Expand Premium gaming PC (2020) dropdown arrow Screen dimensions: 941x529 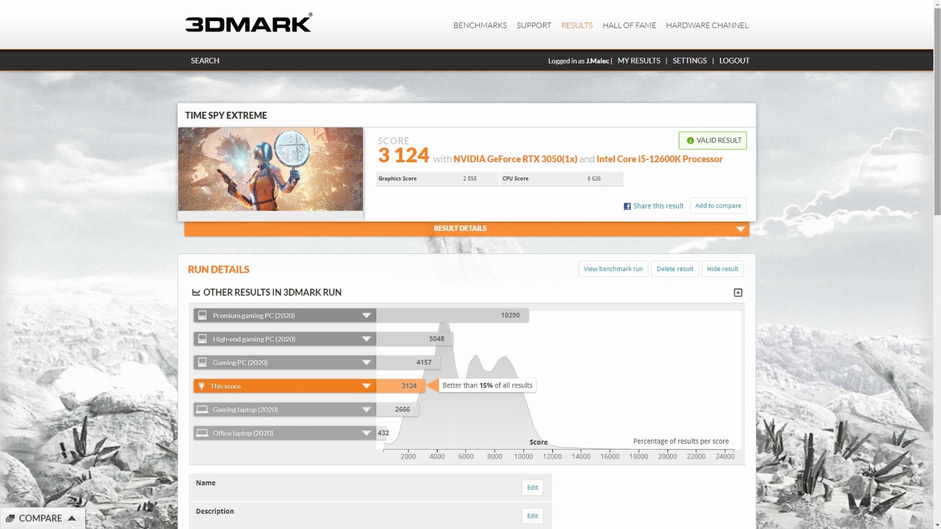(x=366, y=316)
